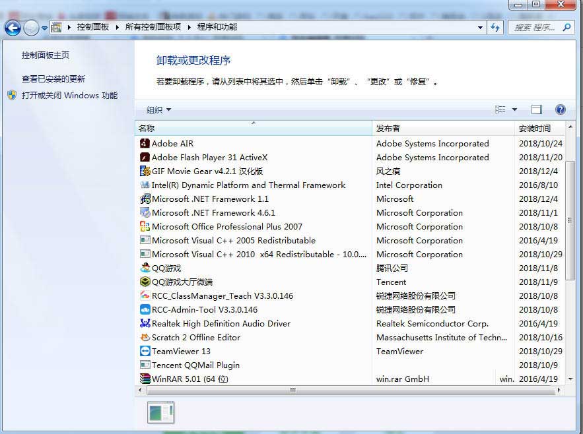The width and height of the screenshot is (583, 434).
Task: Click publisher 风之痕
Action: [388, 171]
